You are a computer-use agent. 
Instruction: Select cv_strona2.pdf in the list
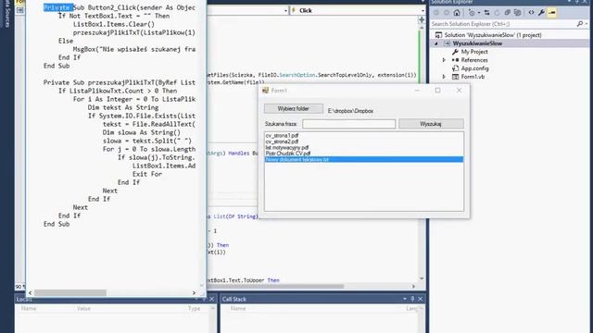pyautogui.click(x=282, y=142)
